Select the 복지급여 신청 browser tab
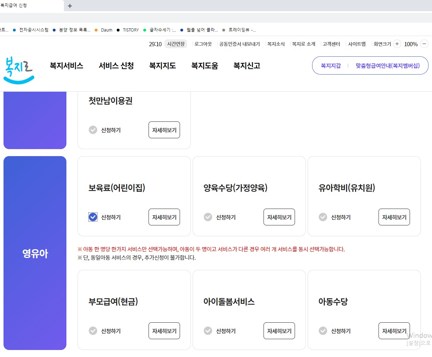 [31, 6]
